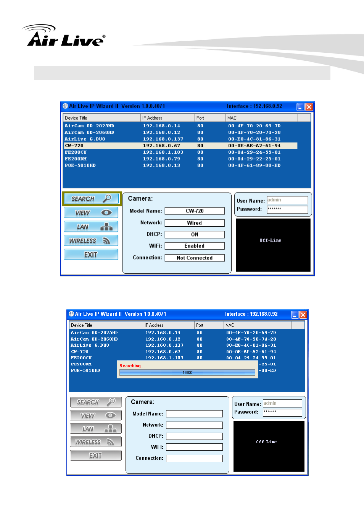Click IP Address column header in upper window
This screenshot has height=516, width=364.
(x=168, y=118)
